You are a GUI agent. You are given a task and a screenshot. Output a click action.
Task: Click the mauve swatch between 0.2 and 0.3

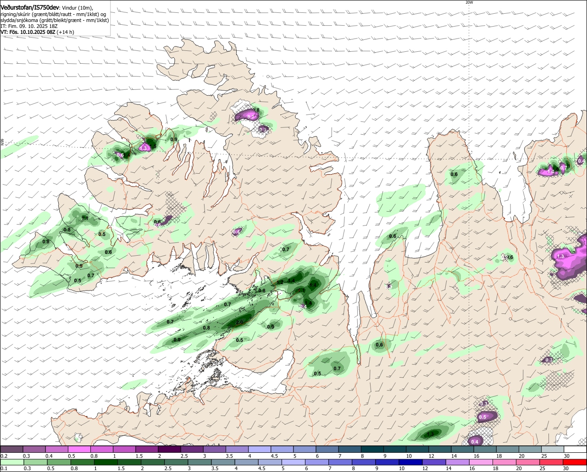12,450
